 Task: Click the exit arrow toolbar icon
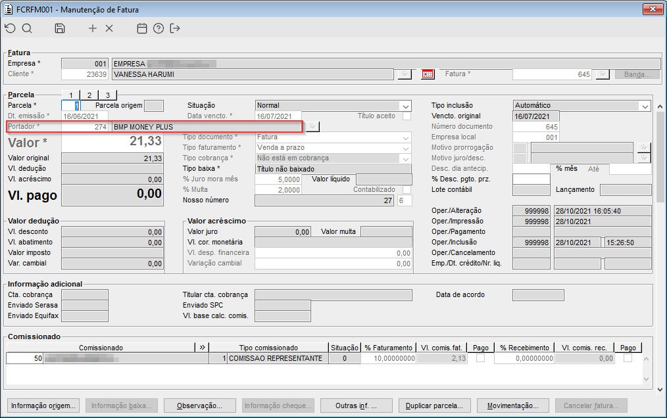(174, 28)
